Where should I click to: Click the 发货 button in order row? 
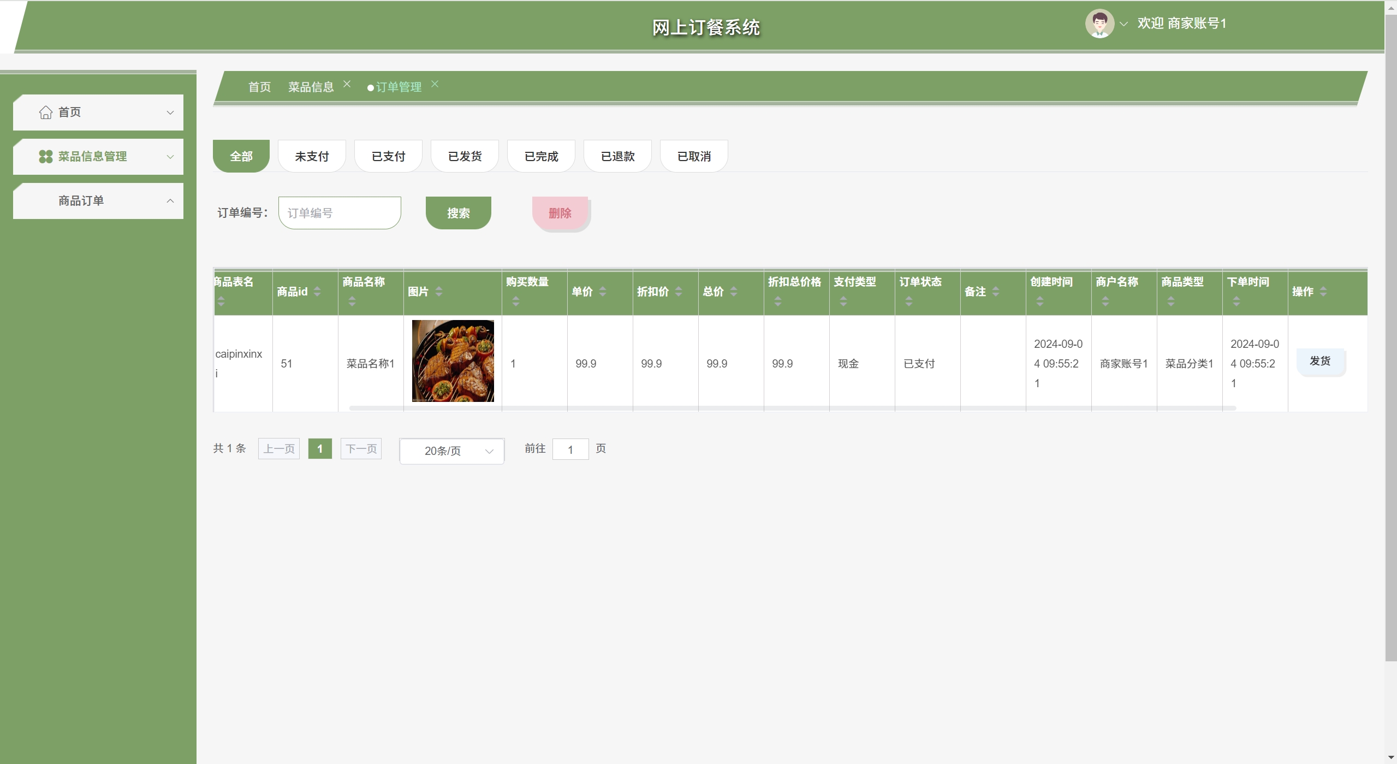point(1320,361)
